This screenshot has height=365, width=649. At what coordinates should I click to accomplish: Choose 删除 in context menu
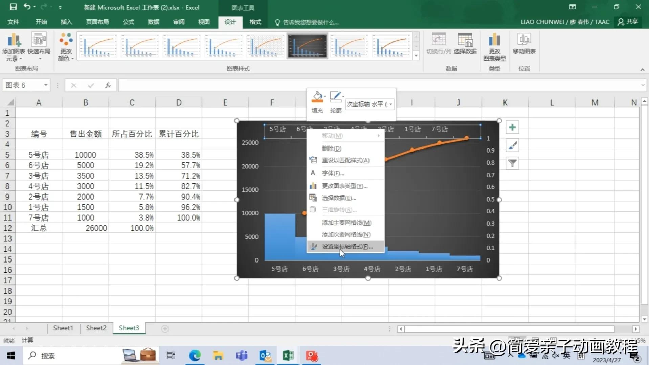345,148
